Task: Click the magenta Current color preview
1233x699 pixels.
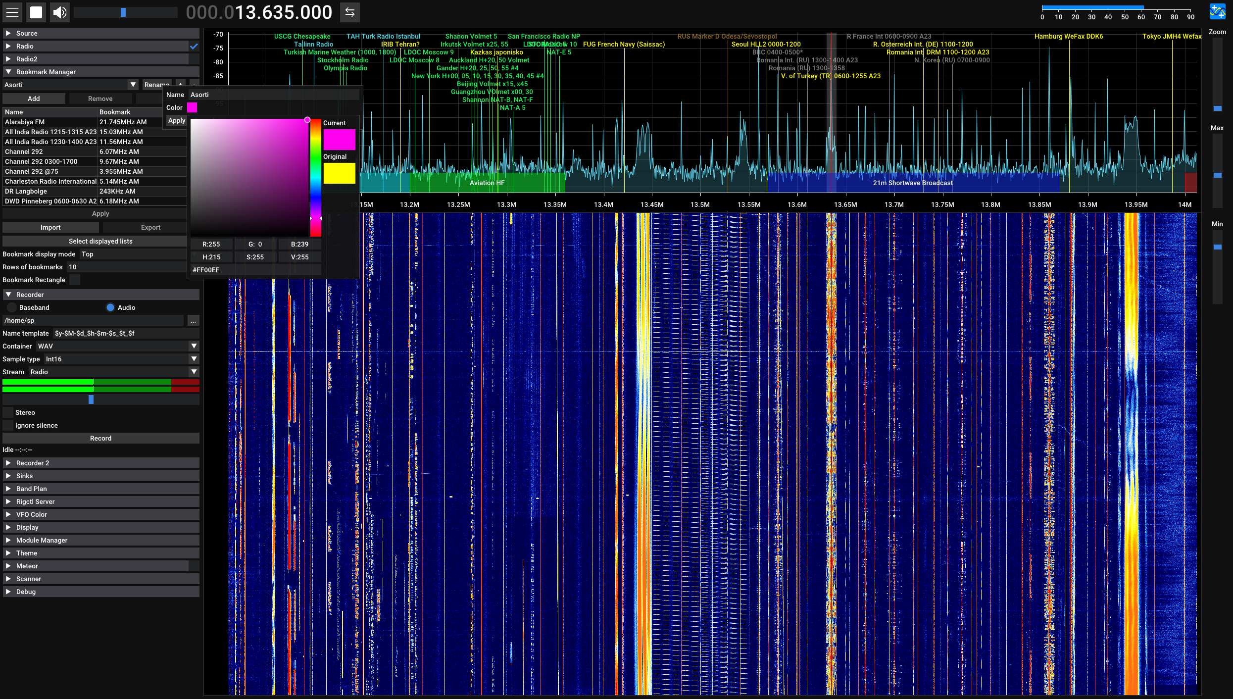Action: click(339, 140)
